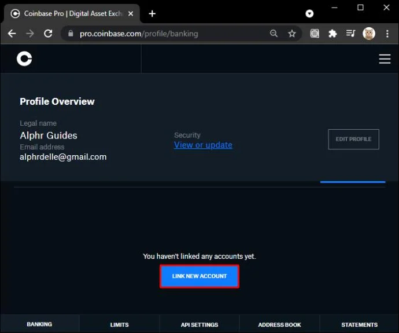Click the Coinbase logo in the header

[x=24, y=58]
